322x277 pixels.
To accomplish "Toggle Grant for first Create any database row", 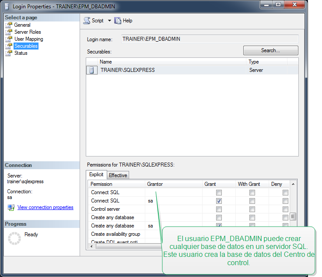I will coord(219,217).
